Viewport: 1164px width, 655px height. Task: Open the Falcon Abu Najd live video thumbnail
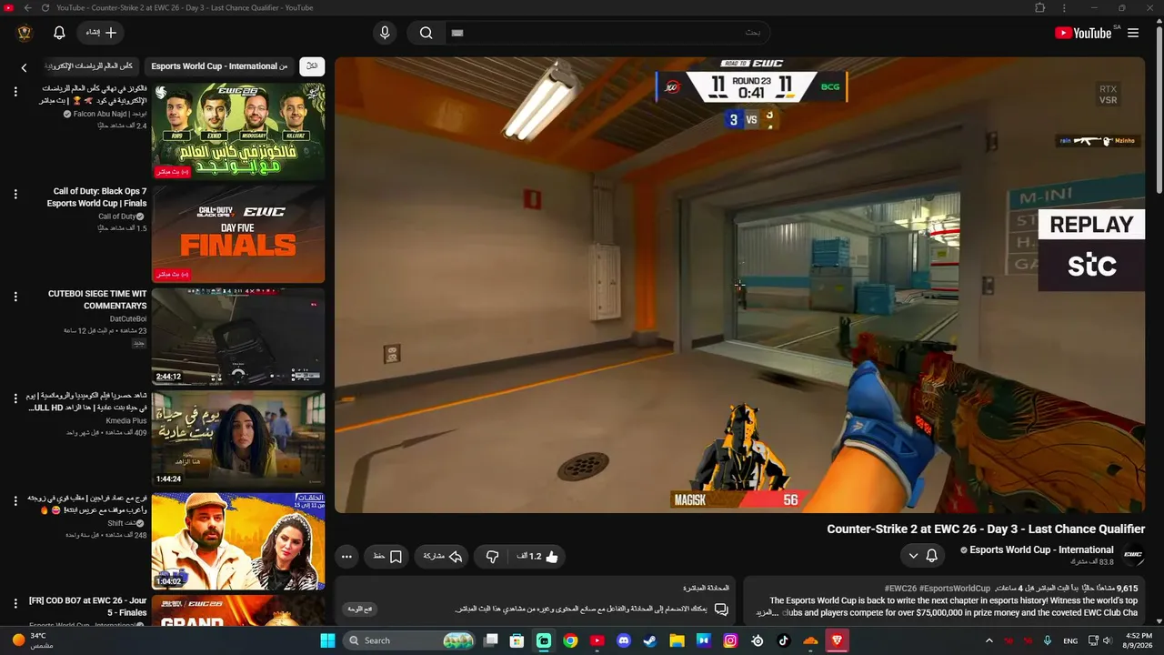[238, 131]
